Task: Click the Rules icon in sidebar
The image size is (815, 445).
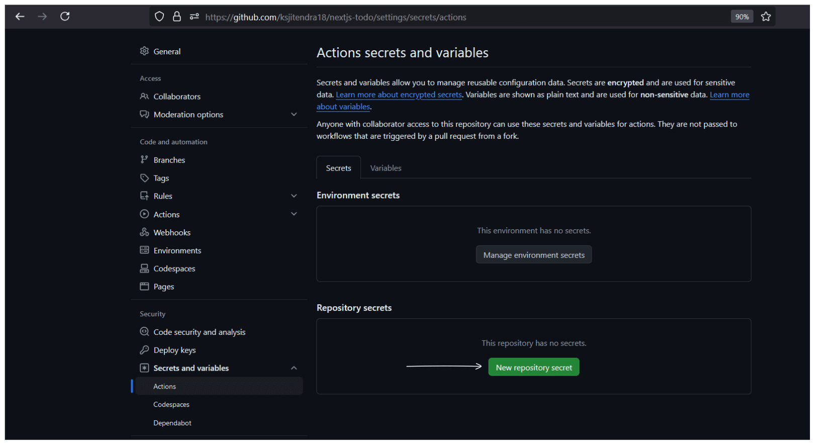Action: (x=144, y=196)
